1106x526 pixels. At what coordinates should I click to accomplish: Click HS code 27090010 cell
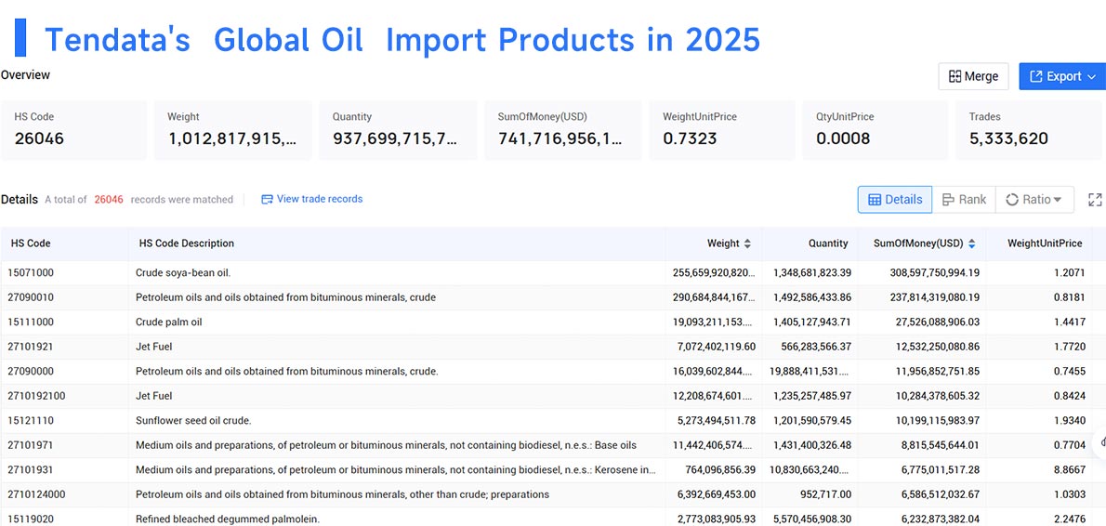(x=31, y=296)
